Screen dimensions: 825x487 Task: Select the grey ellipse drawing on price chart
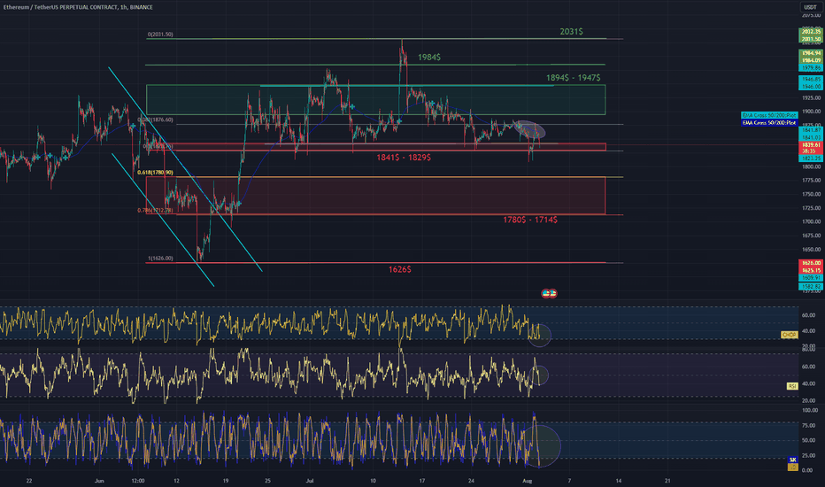(529, 129)
